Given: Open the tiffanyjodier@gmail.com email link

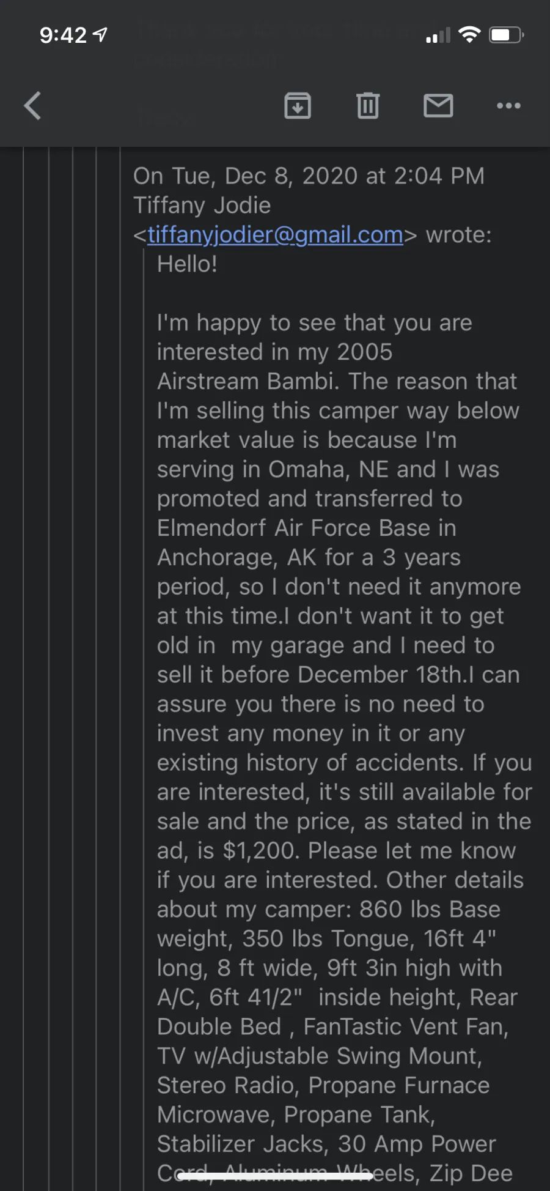Looking at the screenshot, I should 275,235.
